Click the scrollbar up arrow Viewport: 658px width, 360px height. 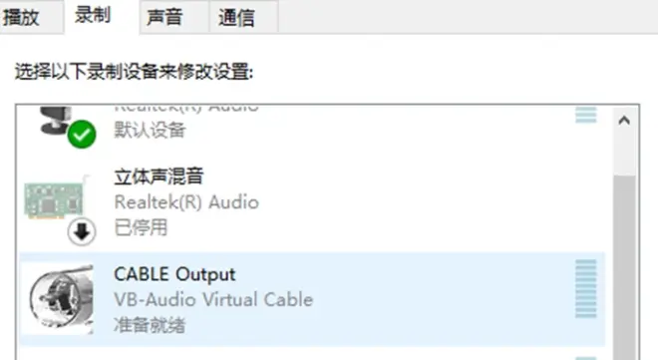[624, 121]
